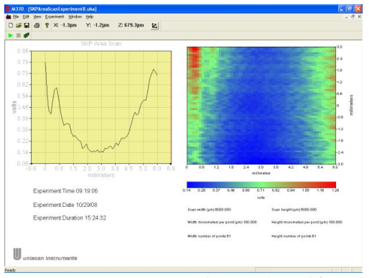
Task: Click the green probe block icon
Action: click(x=27, y=35)
